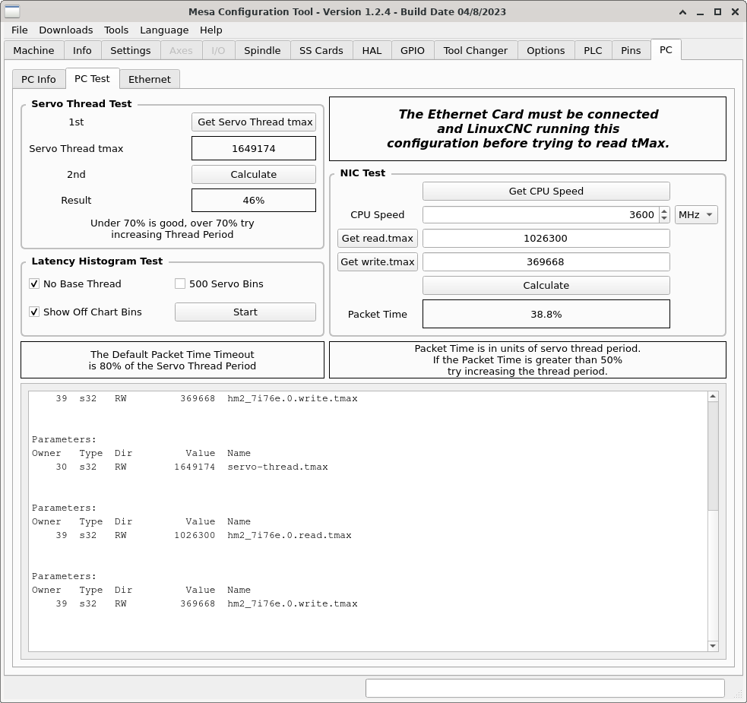Enable the 500 Servo Bins checkbox
This screenshot has width=747, height=703.
[180, 283]
